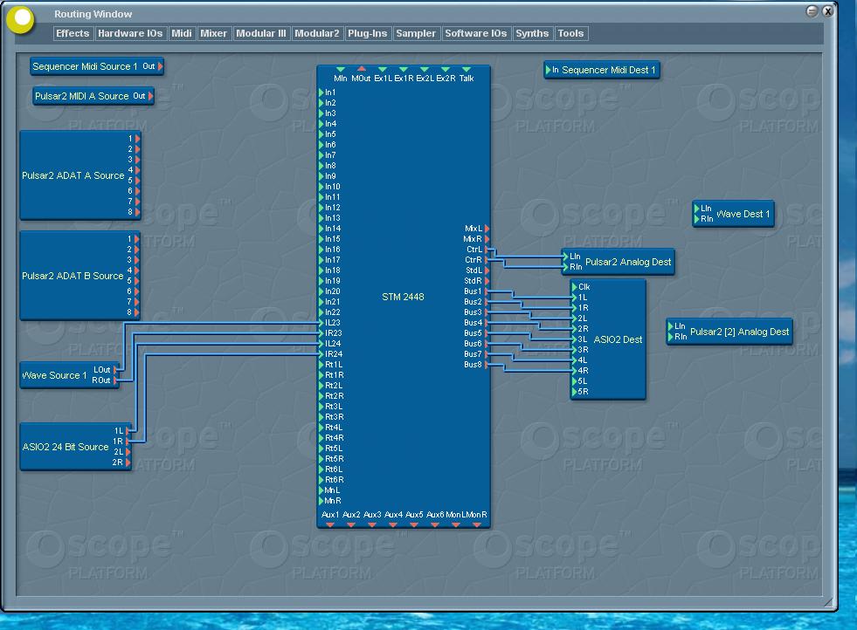This screenshot has height=630, width=857.
Task: Click the yellow circle button beside Routing Window title
Action: (x=21, y=19)
